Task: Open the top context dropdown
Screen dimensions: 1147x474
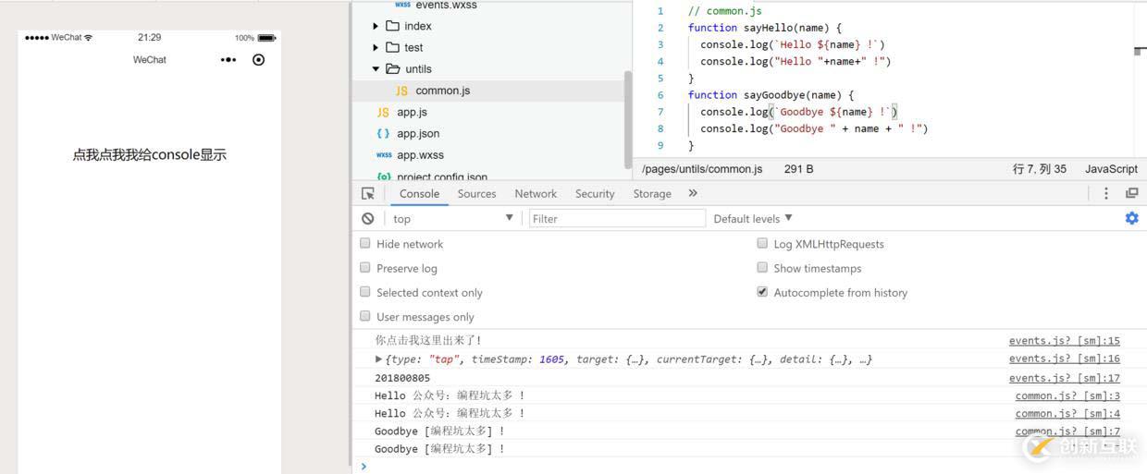Action: (452, 219)
